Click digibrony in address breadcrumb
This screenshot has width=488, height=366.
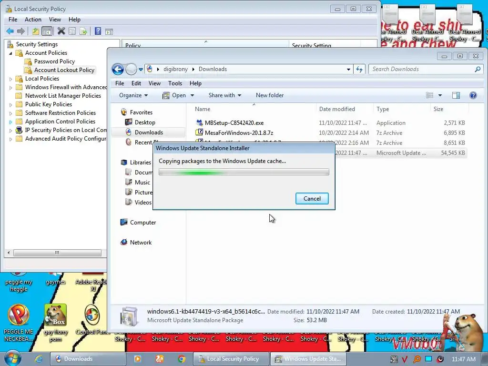175,69
